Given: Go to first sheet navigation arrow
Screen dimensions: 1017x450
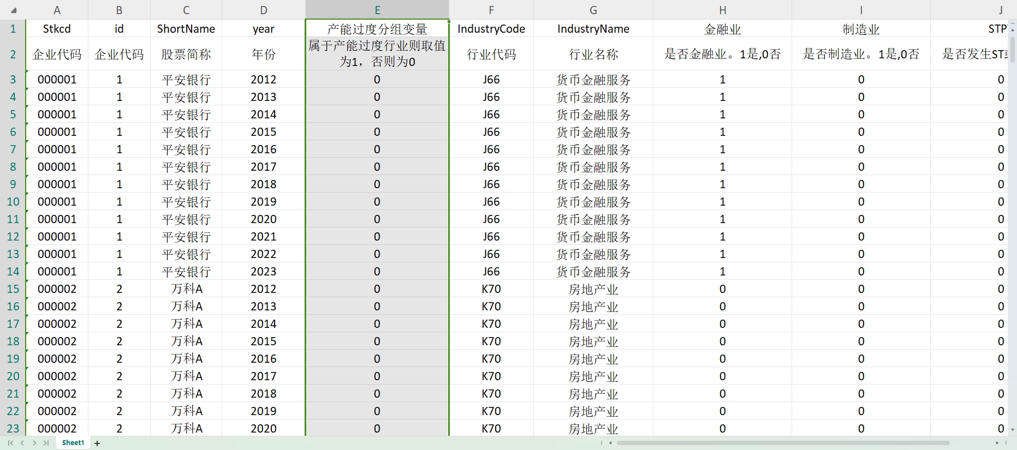Looking at the screenshot, I should [10, 443].
